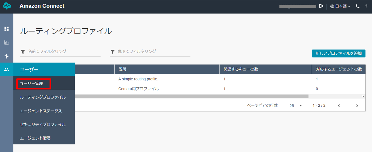Open the routing flow icon in sidebar
Image resolution: width=372 pixels, height=152 pixels.
click(x=7, y=56)
